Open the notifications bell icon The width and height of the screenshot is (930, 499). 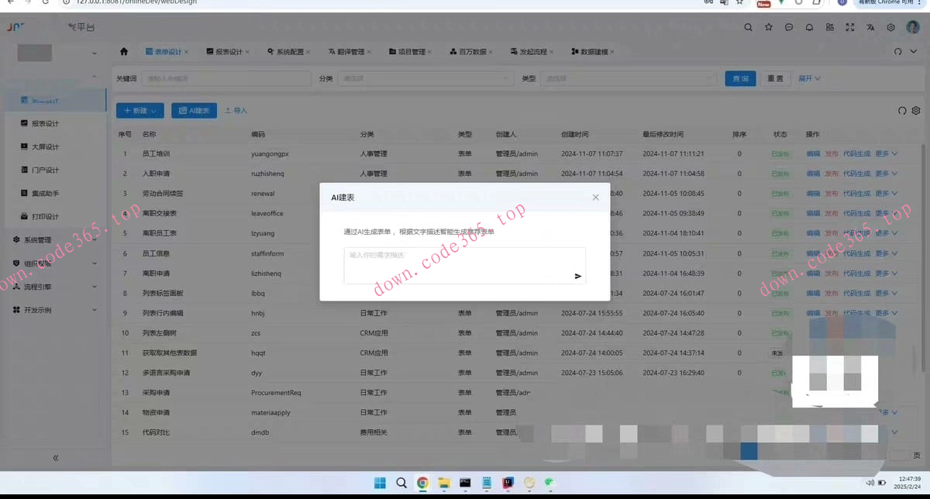tap(810, 27)
